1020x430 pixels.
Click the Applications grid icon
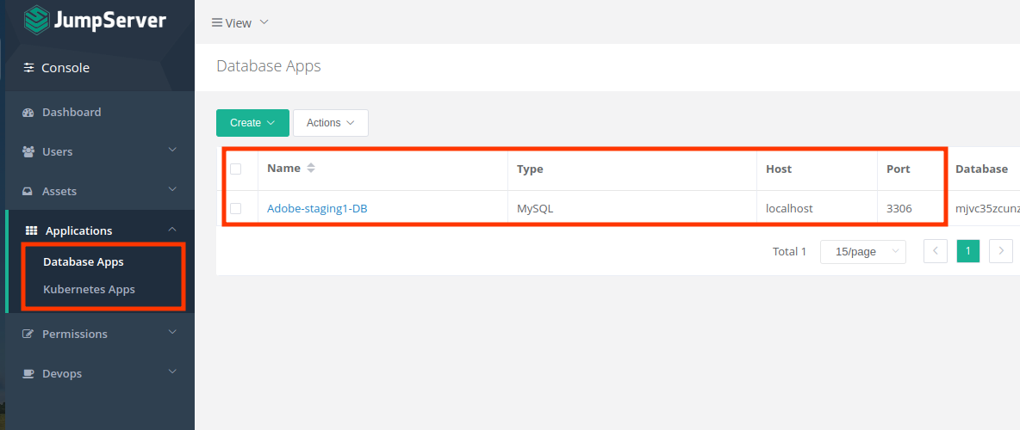(32, 231)
